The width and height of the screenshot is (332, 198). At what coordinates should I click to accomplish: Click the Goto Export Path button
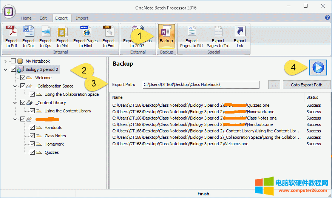tap(306, 85)
